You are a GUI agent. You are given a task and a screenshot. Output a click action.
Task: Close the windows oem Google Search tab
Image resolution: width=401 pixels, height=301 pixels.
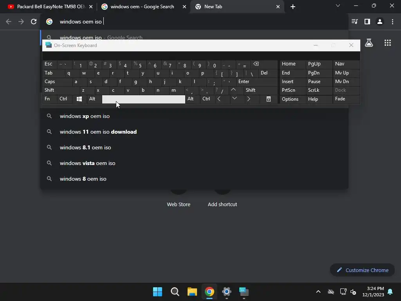pyautogui.click(x=184, y=7)
